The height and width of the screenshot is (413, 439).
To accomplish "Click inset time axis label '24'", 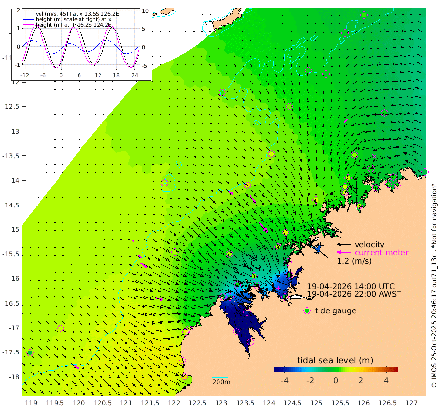I will 135,75.
